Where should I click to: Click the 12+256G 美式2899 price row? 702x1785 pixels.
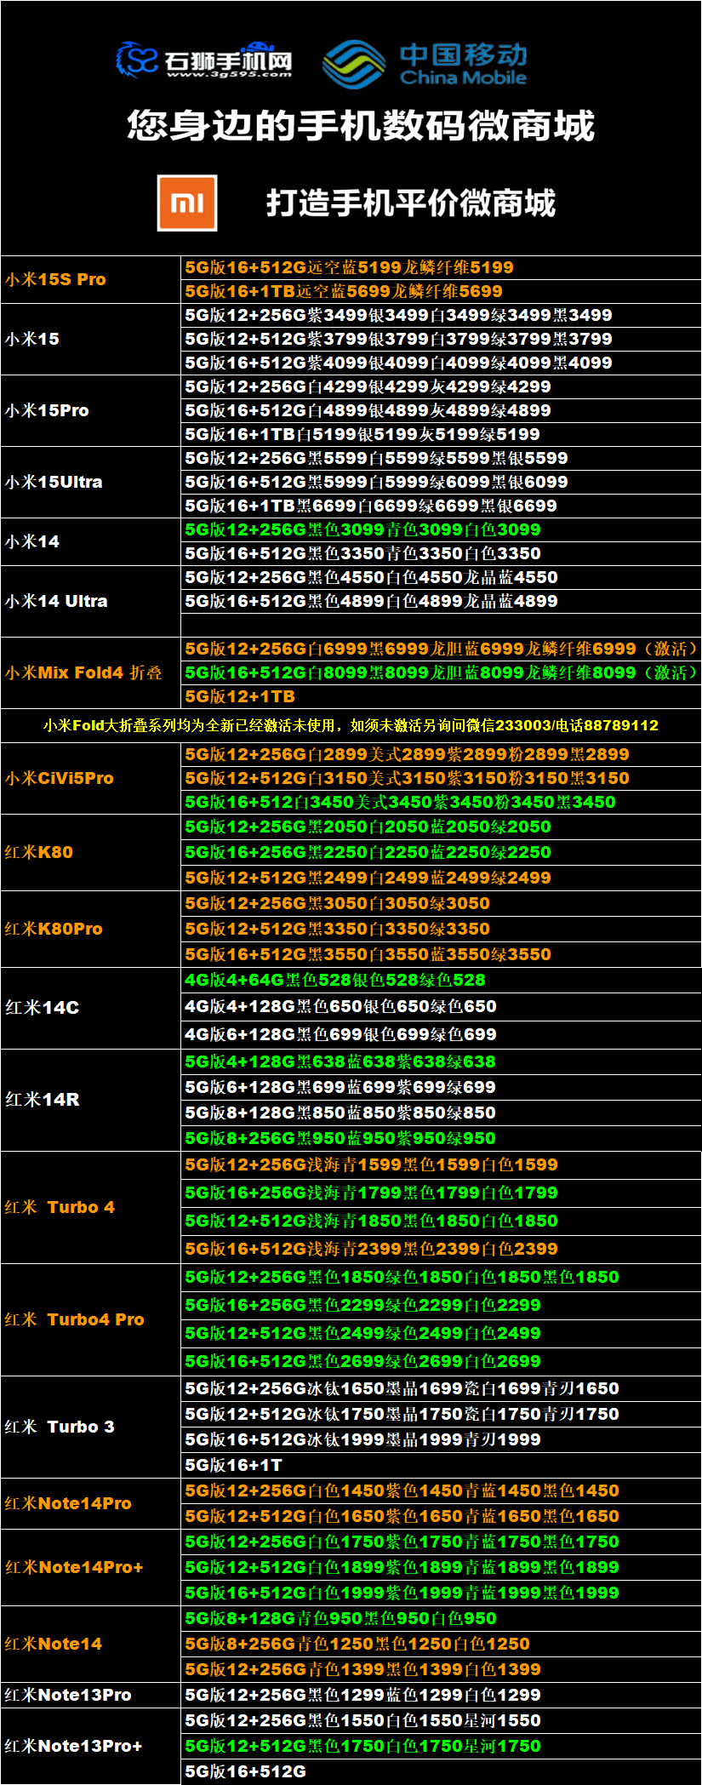coord(442,754)
